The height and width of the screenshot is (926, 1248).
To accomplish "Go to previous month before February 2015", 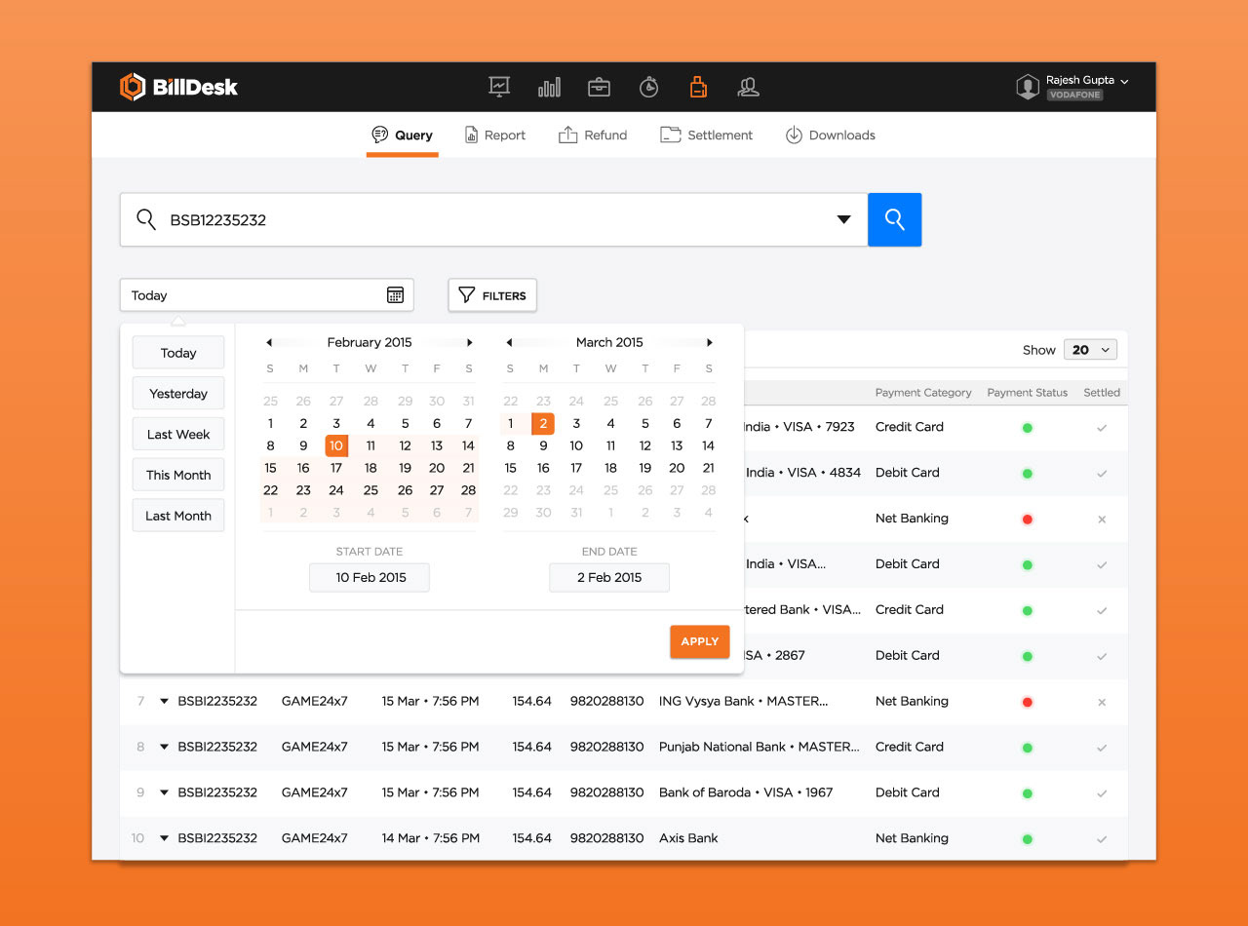I will click(269, 342).
